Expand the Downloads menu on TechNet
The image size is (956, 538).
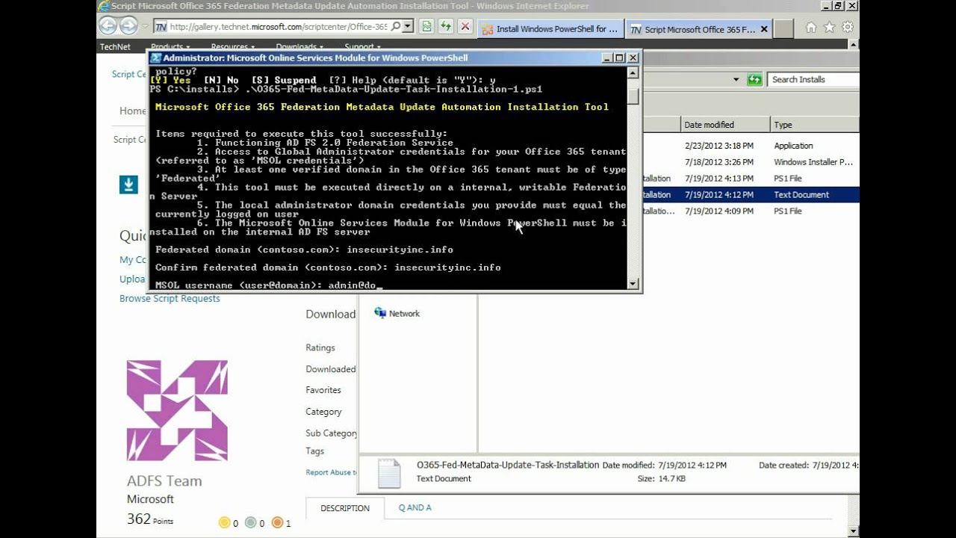pos(299,47)
